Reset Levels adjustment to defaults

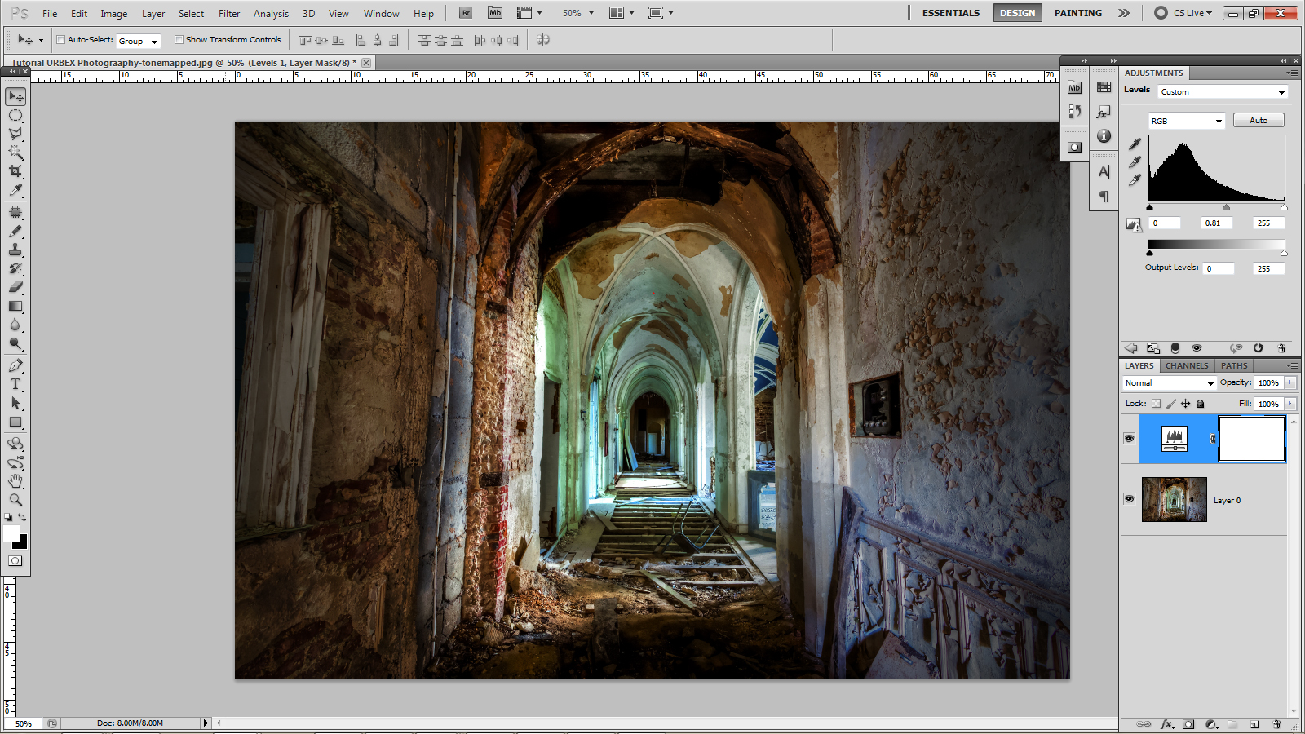[1258, 348]
